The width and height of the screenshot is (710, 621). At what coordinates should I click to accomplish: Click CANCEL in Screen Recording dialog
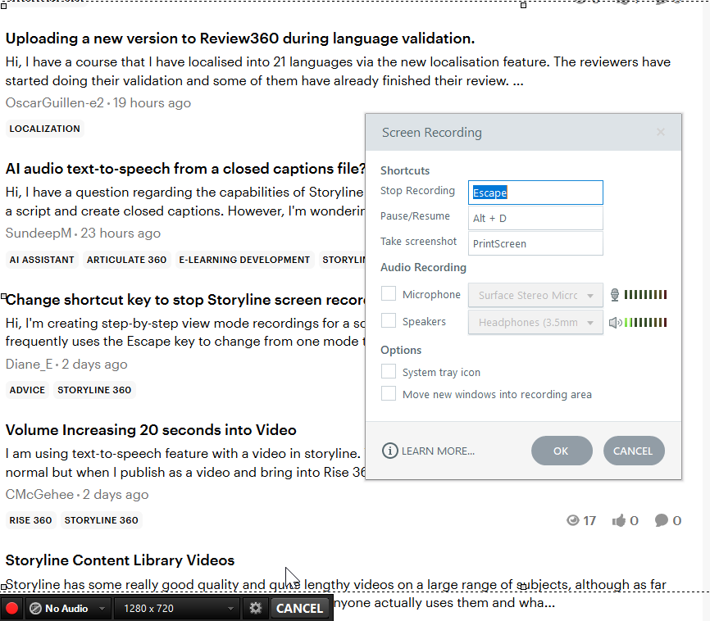coord(634,451)
